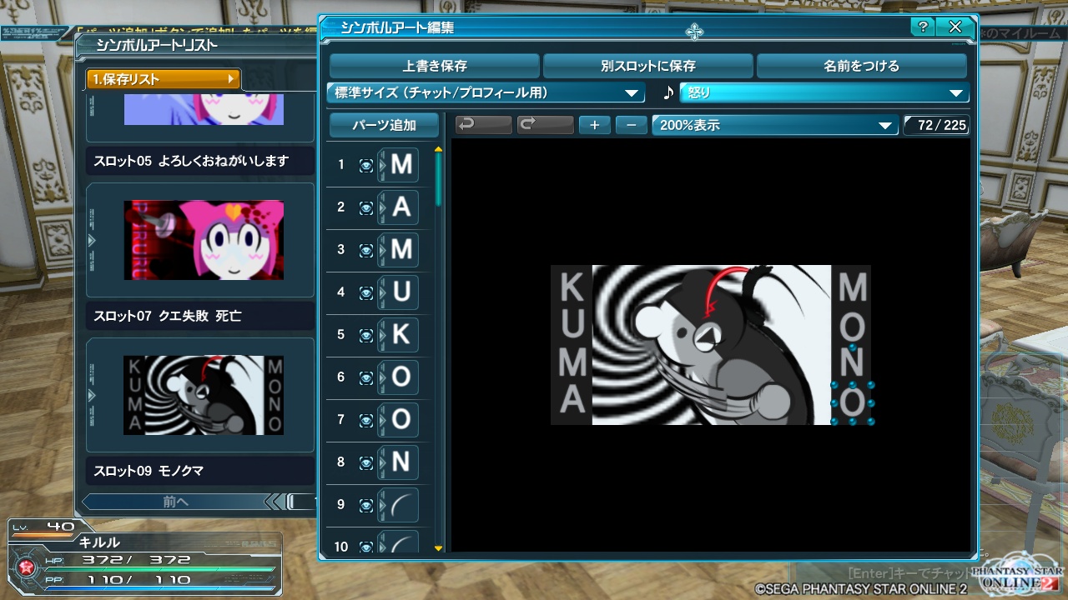Click the selected letter O on the canvas

853,403
